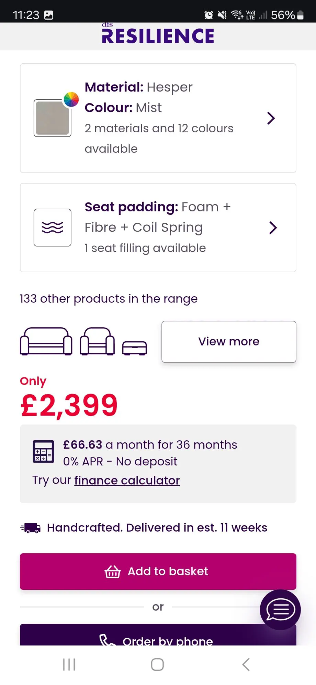The height and width of the screenshot is (685, 316).
Task: Tap the colour wheel icon on swatch
Action: coord(71,100)
